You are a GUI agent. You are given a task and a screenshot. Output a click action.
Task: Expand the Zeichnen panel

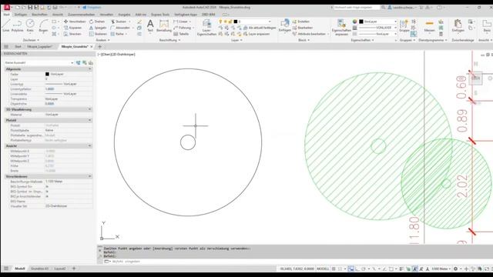31,40
